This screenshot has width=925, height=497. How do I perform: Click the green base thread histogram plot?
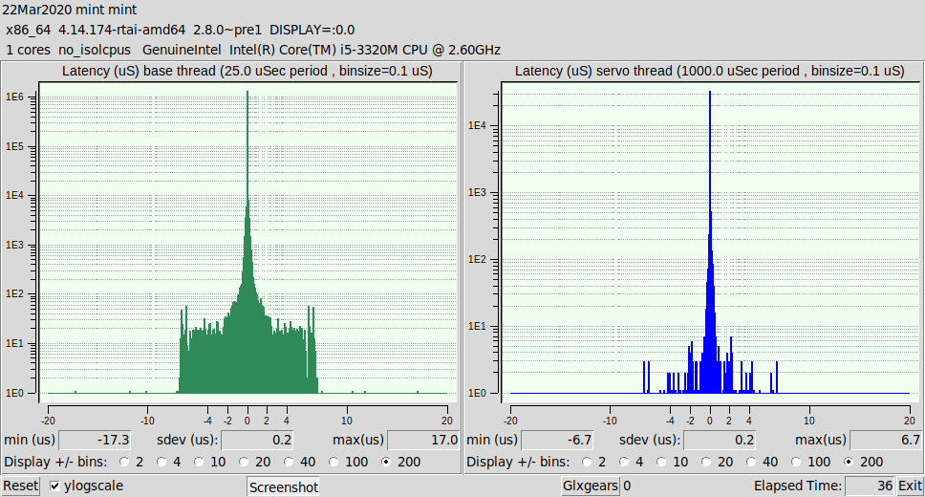tap(247, 242)
